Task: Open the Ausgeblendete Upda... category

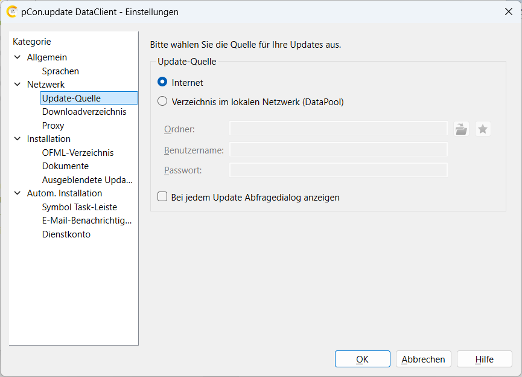Action: [x=88, y=180]
